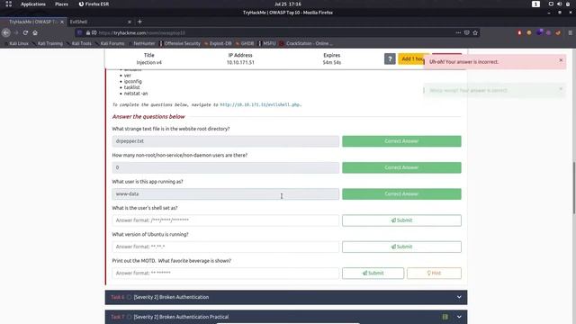Click the Add 1 hour button

[411, 58]
